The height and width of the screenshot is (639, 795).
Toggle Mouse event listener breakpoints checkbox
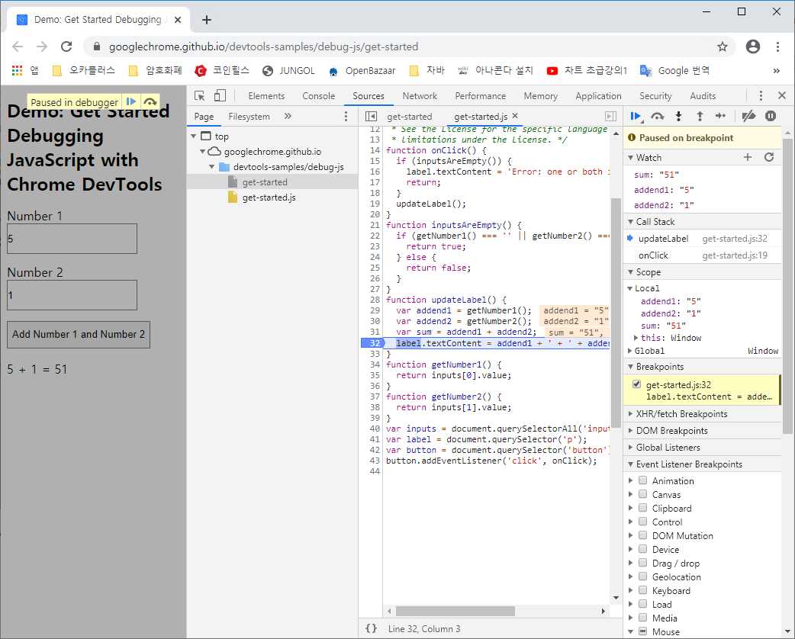point(643,631)
